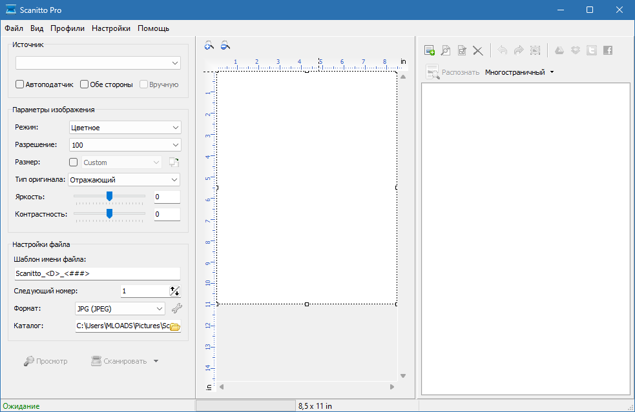Click the wrench format settings icon

coord(176,308)
